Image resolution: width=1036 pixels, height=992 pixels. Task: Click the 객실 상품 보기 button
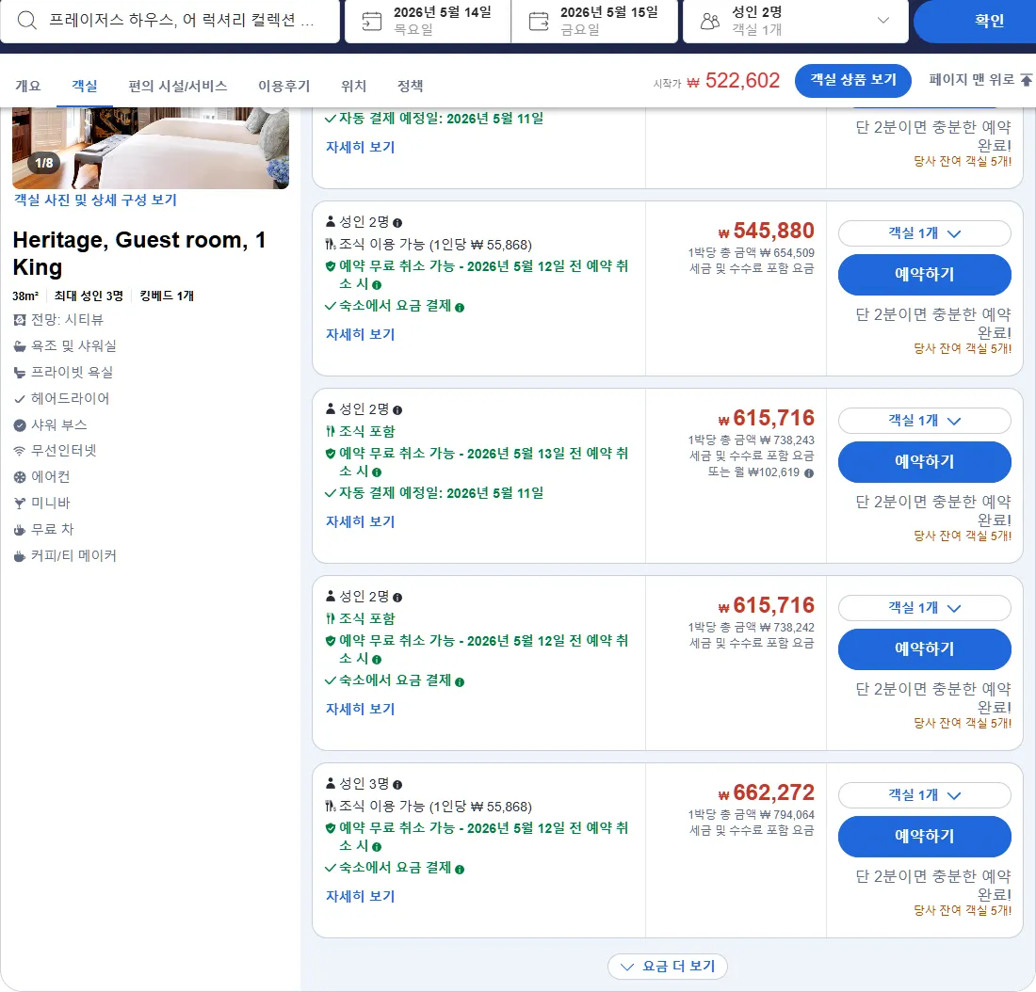point(853,81)
